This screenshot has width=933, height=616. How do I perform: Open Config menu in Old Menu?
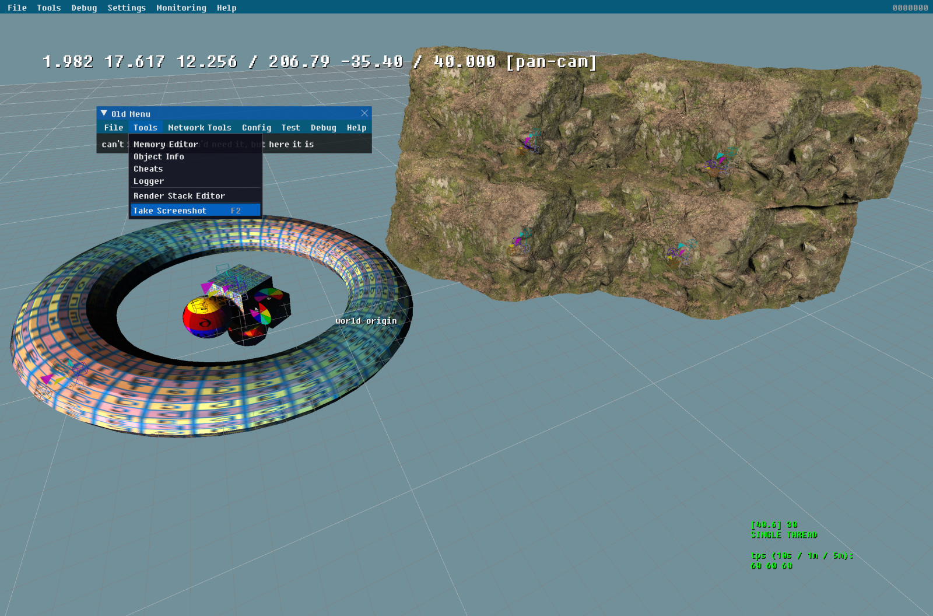pos(257,127)
